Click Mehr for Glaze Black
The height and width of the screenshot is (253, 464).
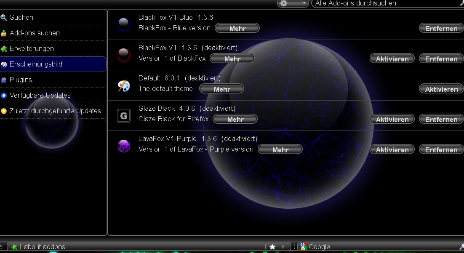(235, 119)
